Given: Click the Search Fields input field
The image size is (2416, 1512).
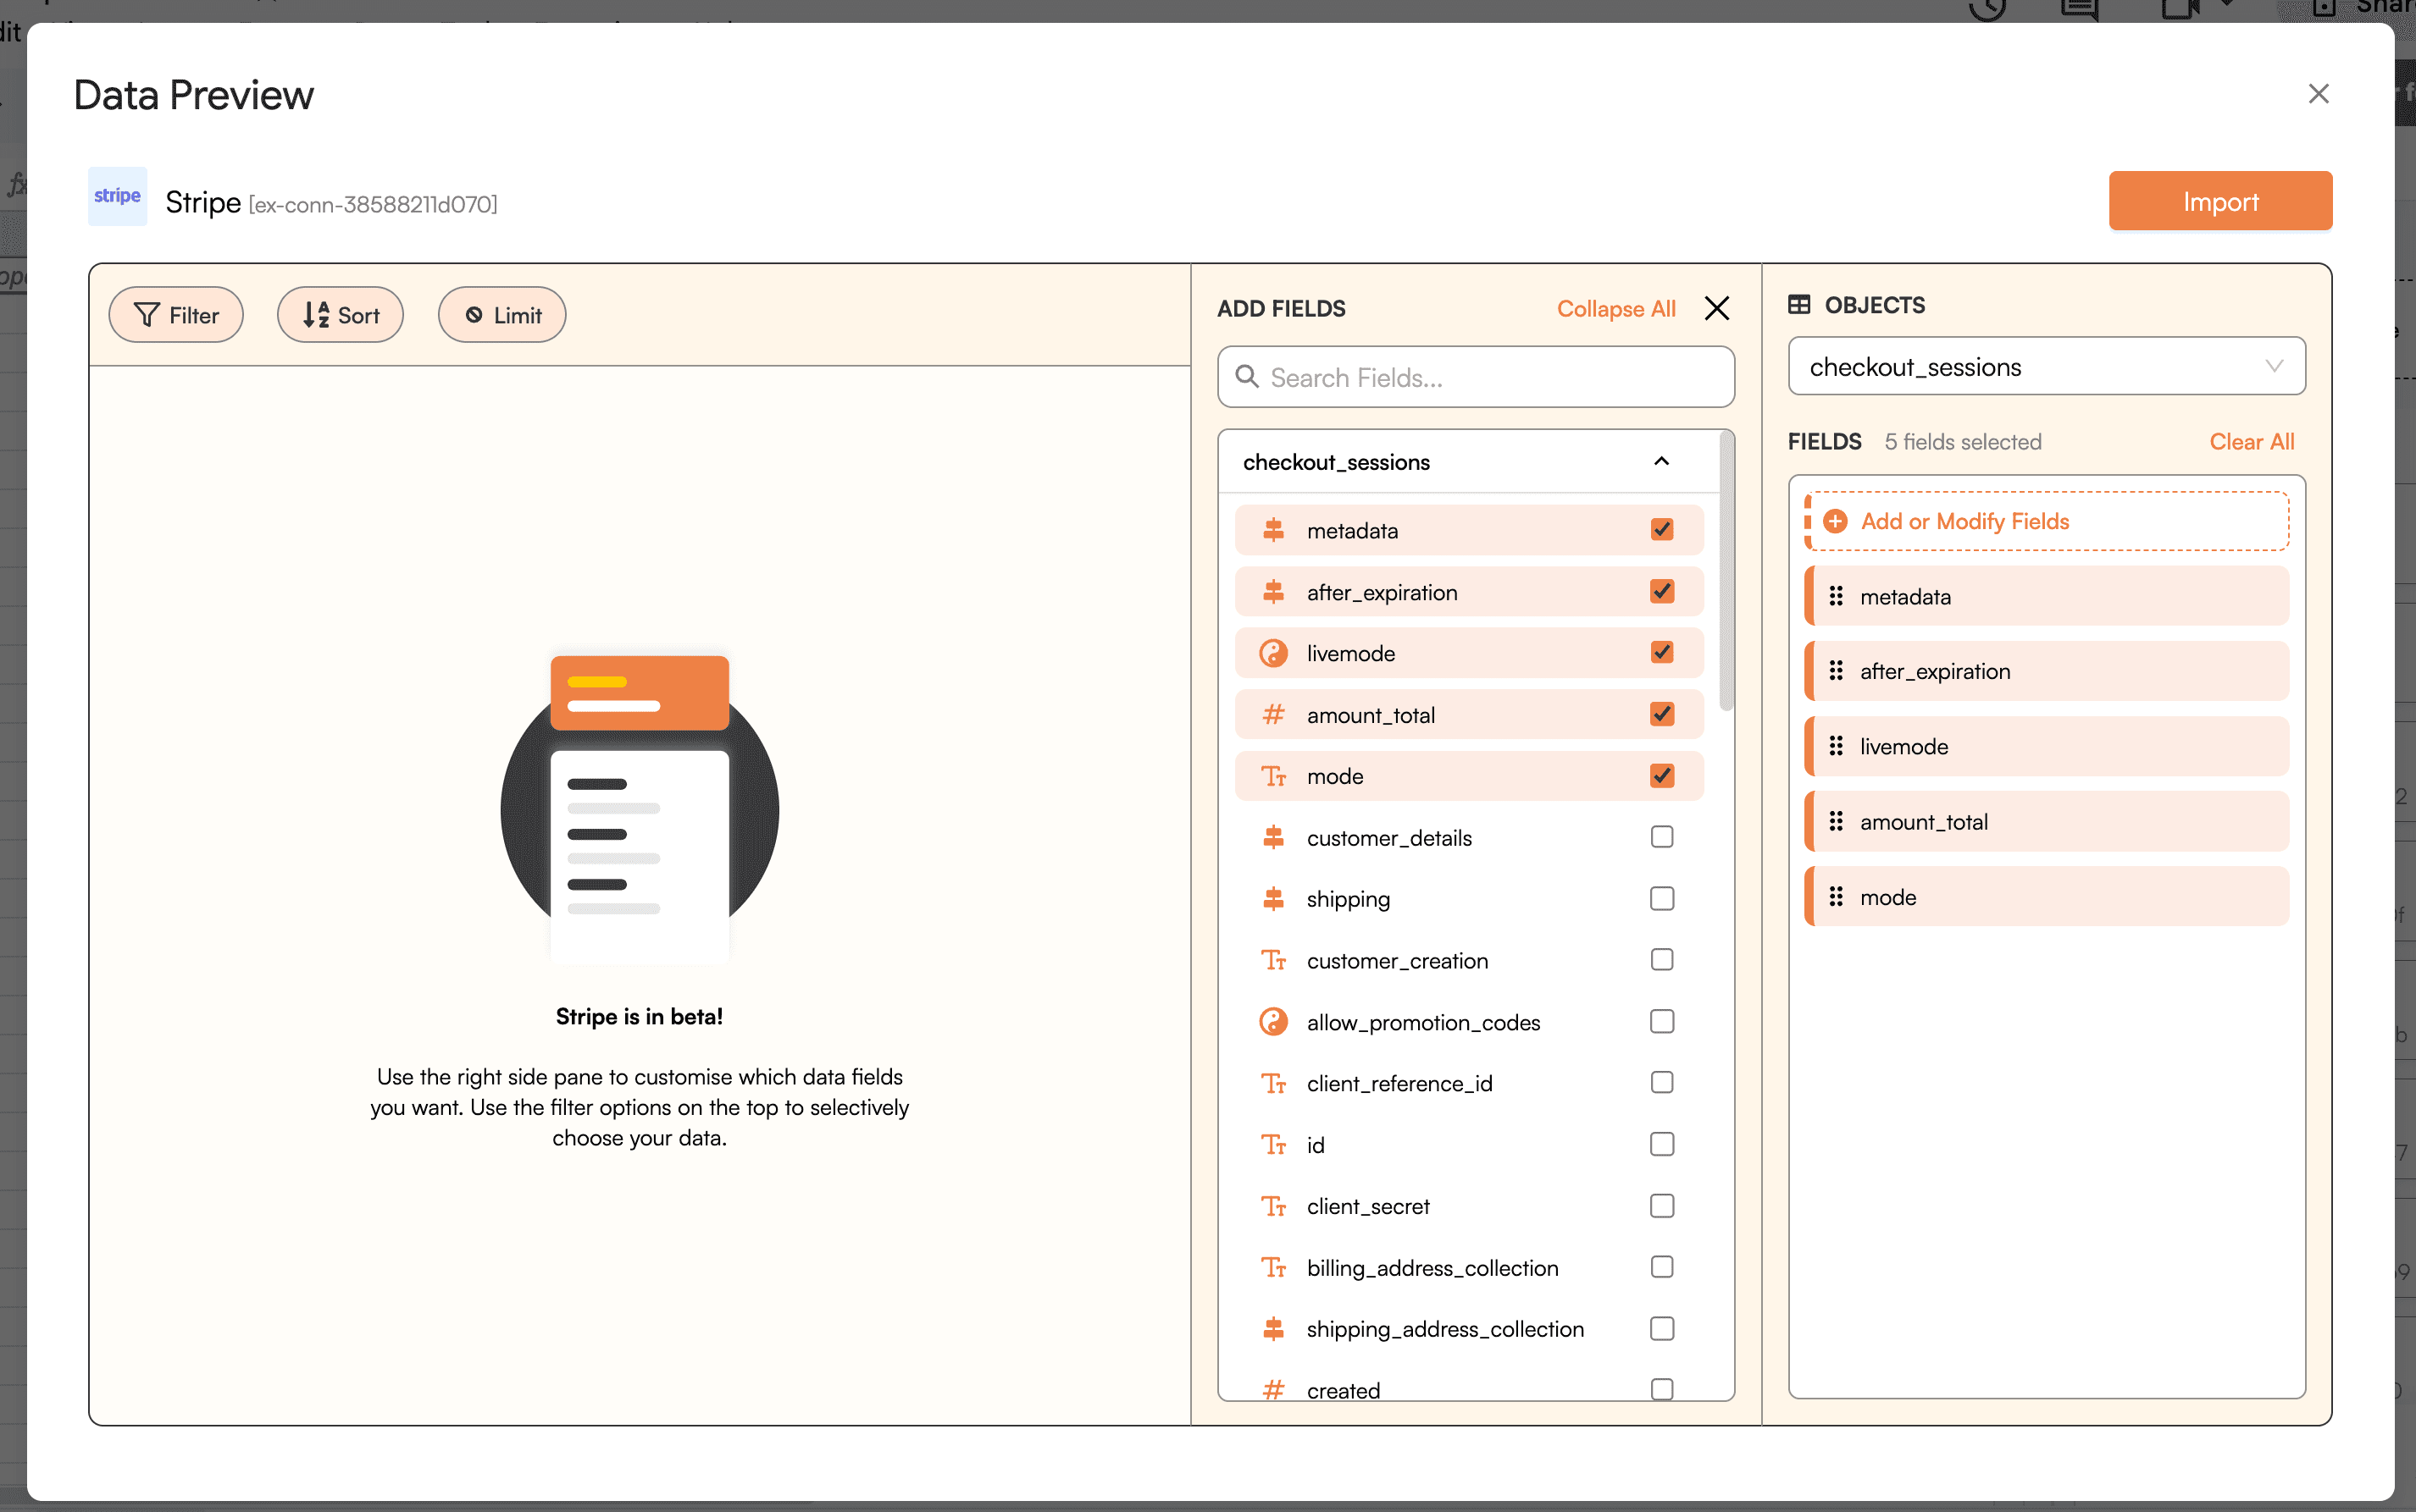Looking at the screenshot, I should [1475, 376].
